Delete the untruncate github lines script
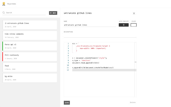Screen dimensions: 171x107 coord(133,102)
